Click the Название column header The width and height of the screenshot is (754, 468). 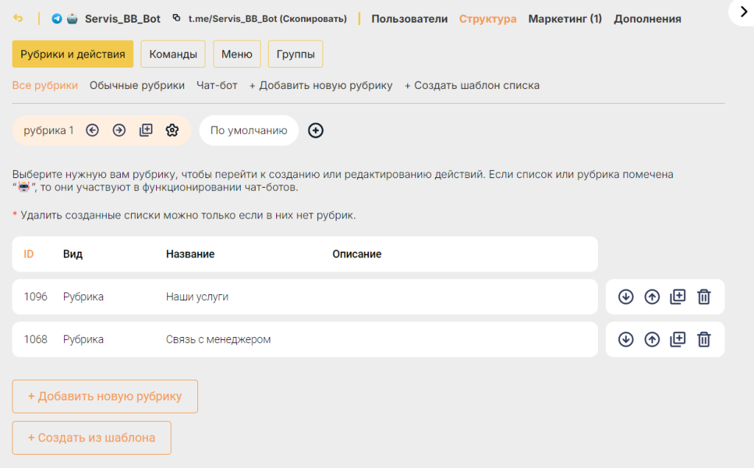click(x=191, y=254)
